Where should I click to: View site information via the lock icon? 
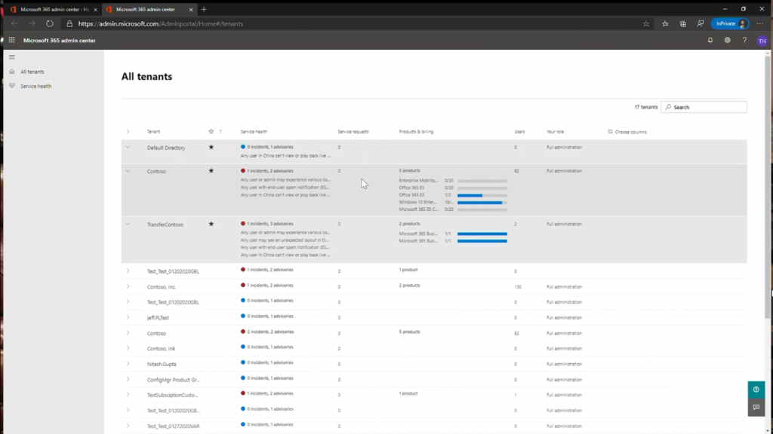(69, 23)
